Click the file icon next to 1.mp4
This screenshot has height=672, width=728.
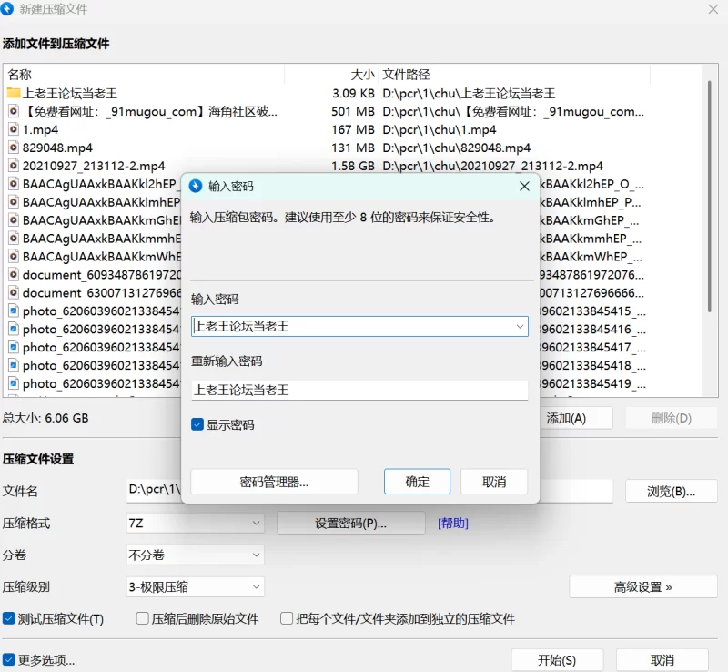14,129
